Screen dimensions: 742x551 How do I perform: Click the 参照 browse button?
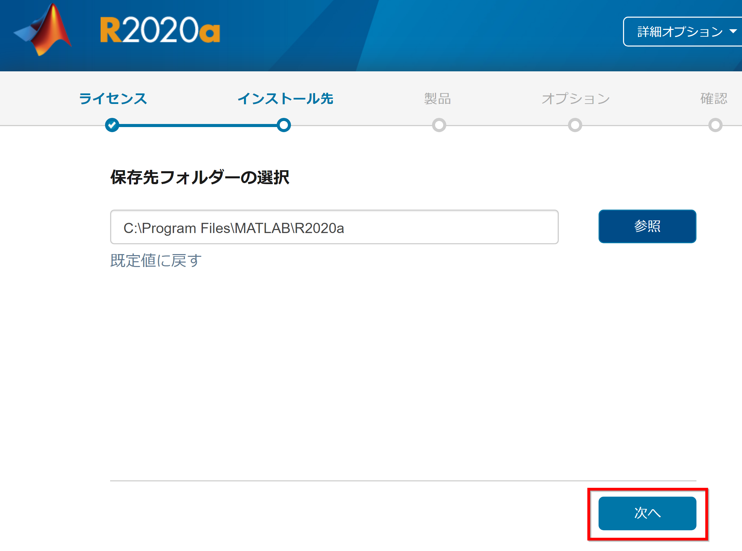coord(647,226)
